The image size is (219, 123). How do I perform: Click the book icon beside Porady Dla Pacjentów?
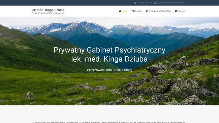tap(147, 11)
